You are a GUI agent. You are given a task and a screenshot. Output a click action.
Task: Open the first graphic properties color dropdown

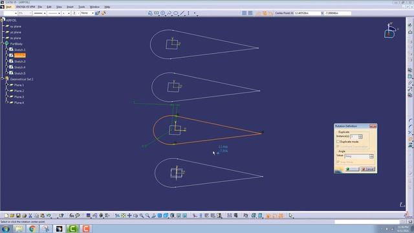coord(10,13)
